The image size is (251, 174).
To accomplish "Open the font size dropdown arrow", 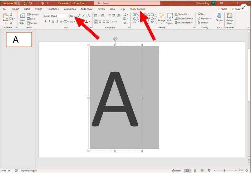I will (x=76, y=16).
